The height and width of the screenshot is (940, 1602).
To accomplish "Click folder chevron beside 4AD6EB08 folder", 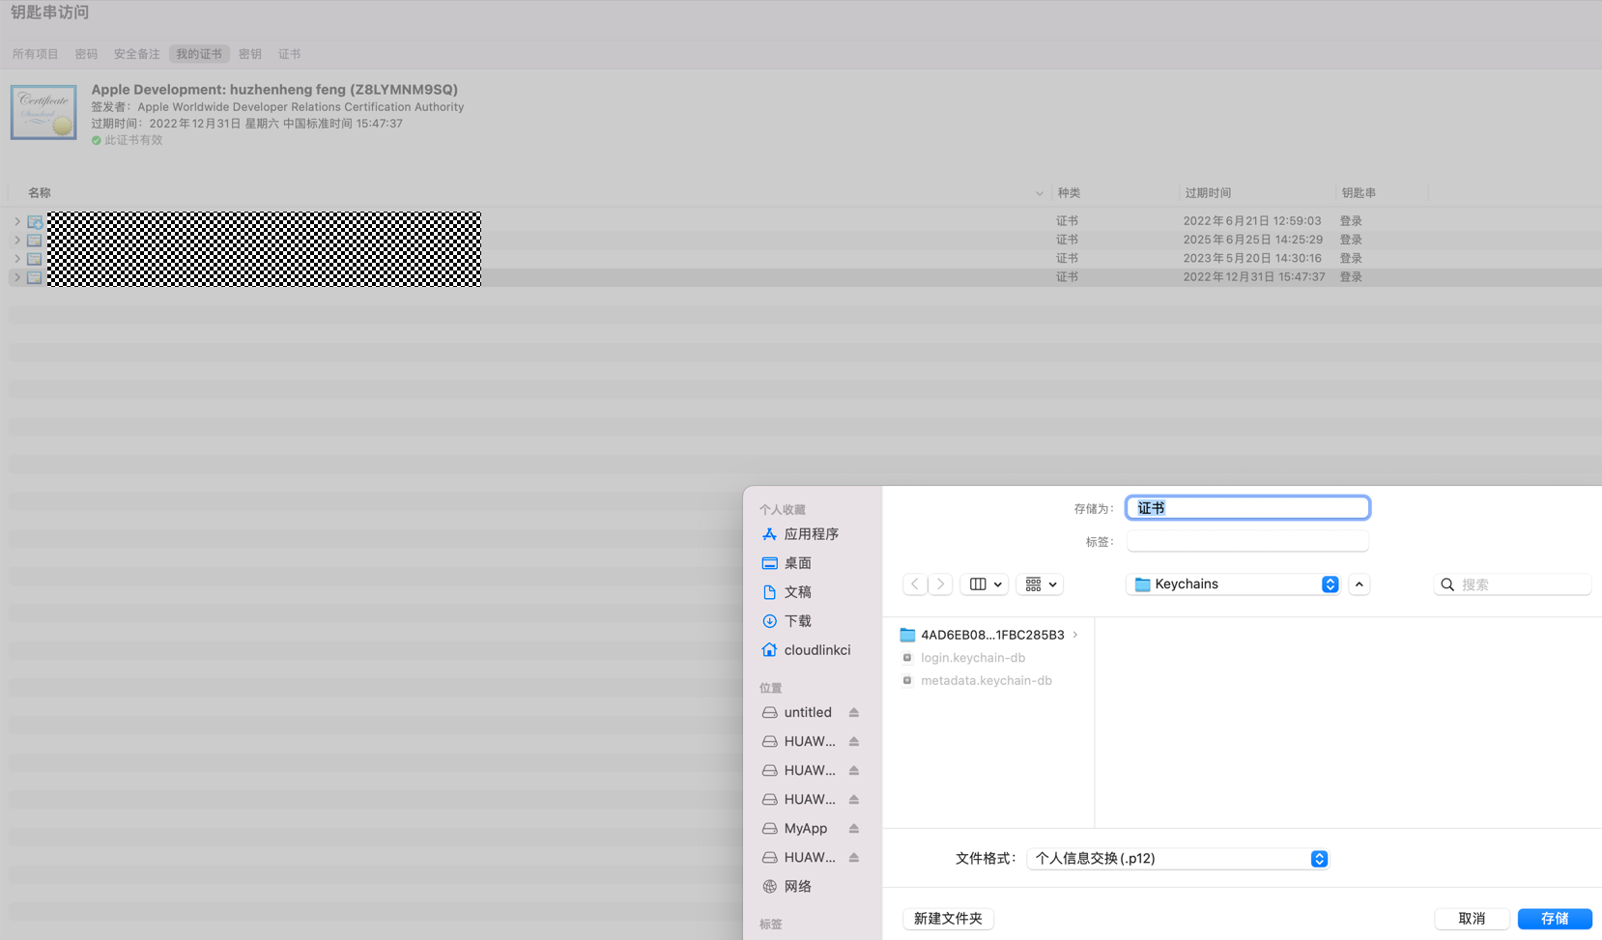I will pos(1075,635).
